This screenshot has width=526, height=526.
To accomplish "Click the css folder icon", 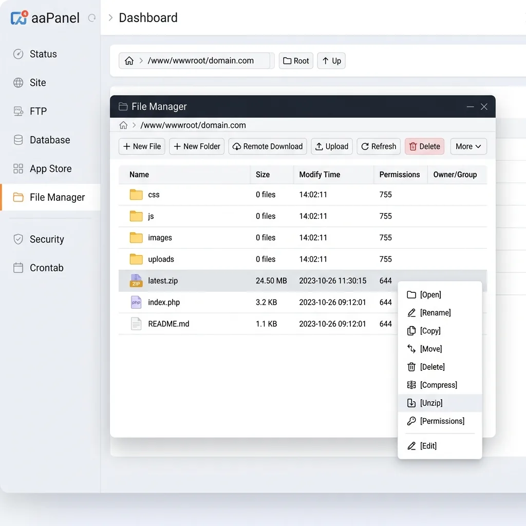I will (136, 195).
